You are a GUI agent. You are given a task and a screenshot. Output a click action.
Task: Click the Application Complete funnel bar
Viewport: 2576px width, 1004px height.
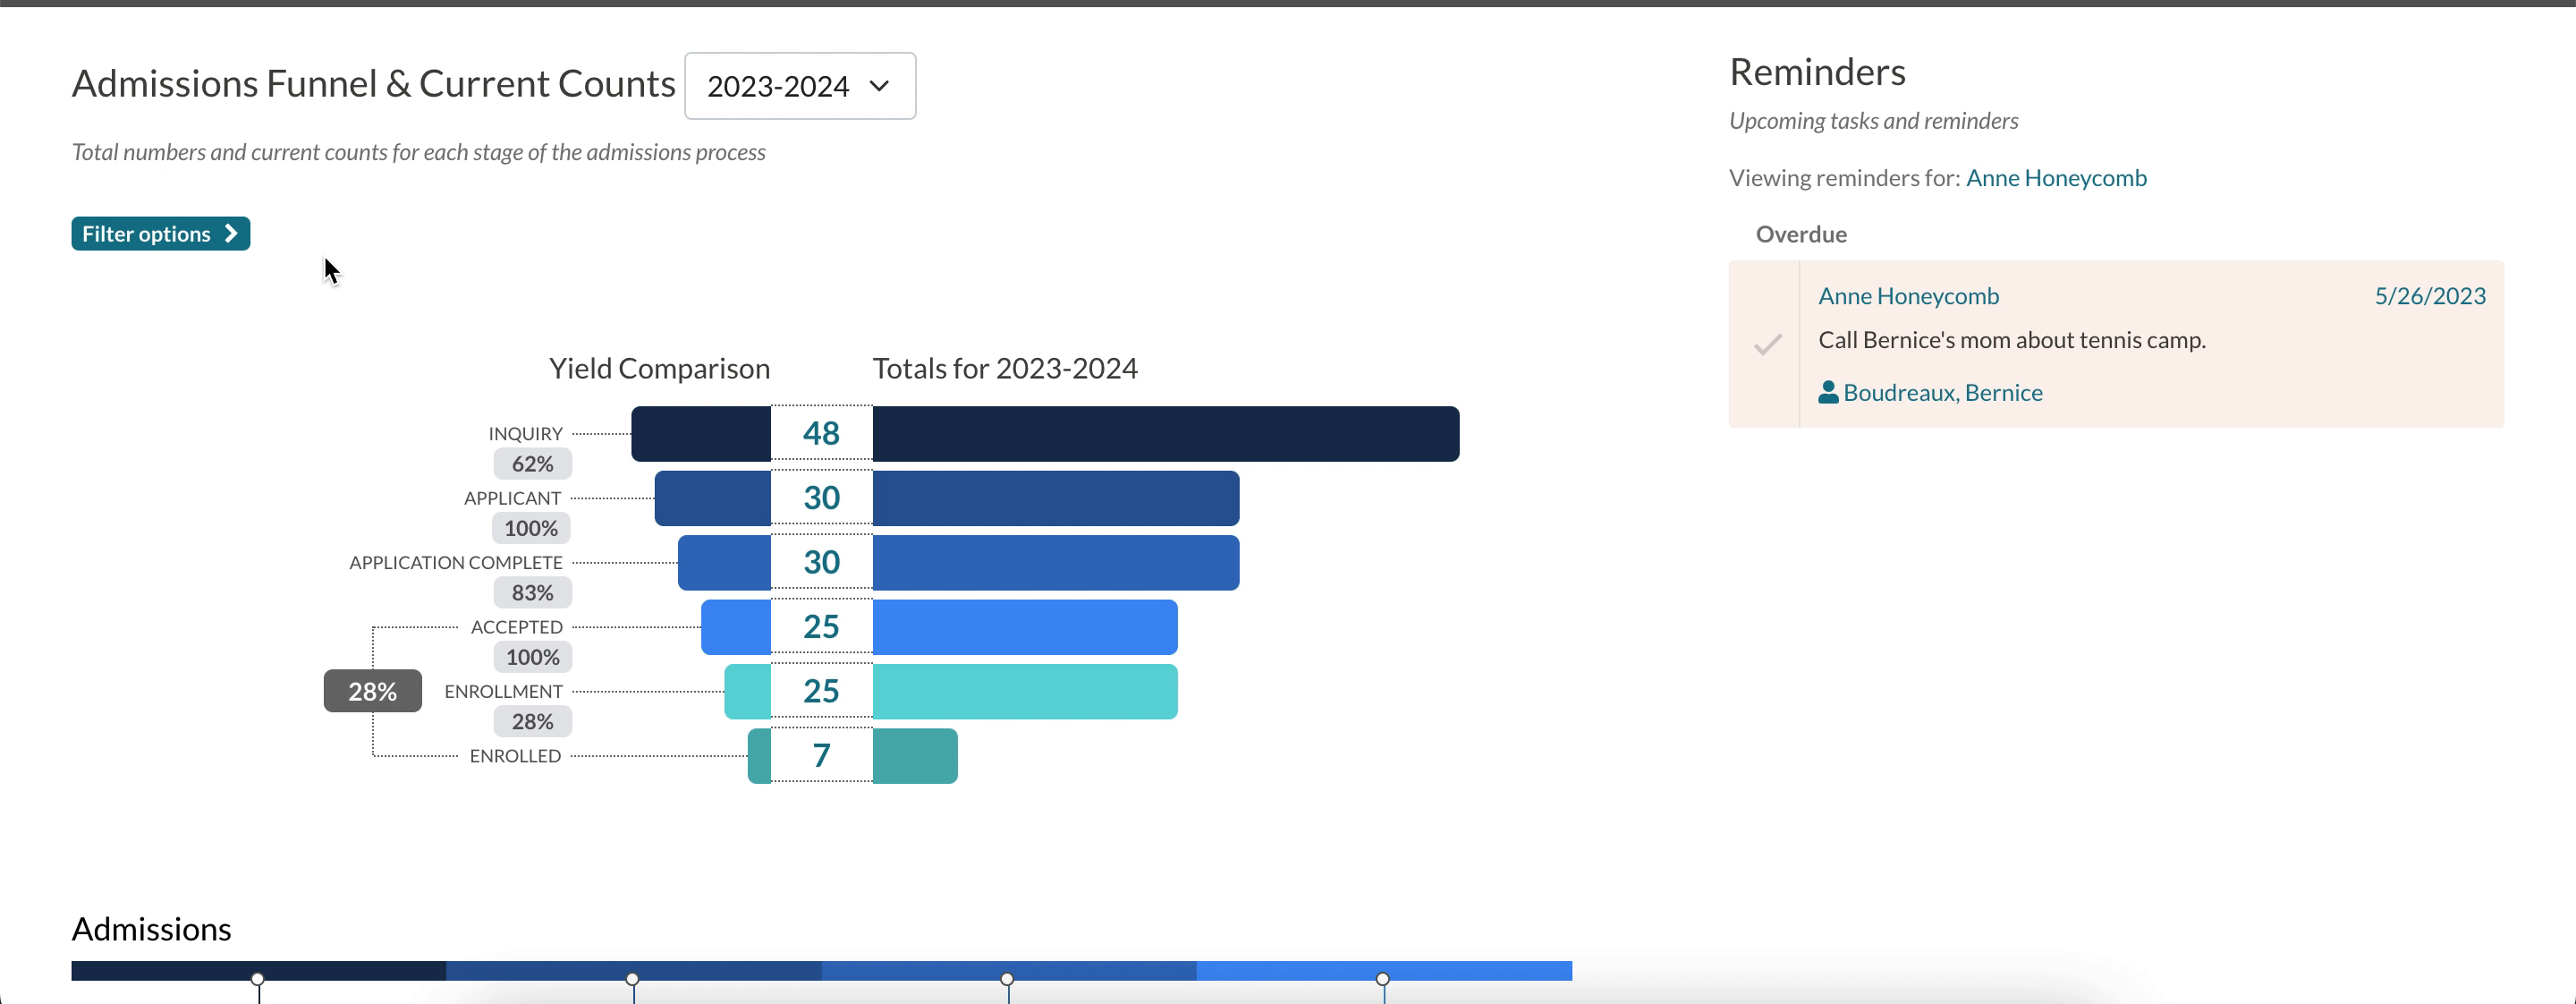(1055, 562)
